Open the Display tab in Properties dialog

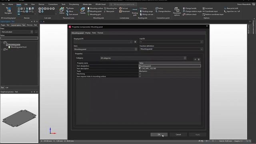coord(88,33)
